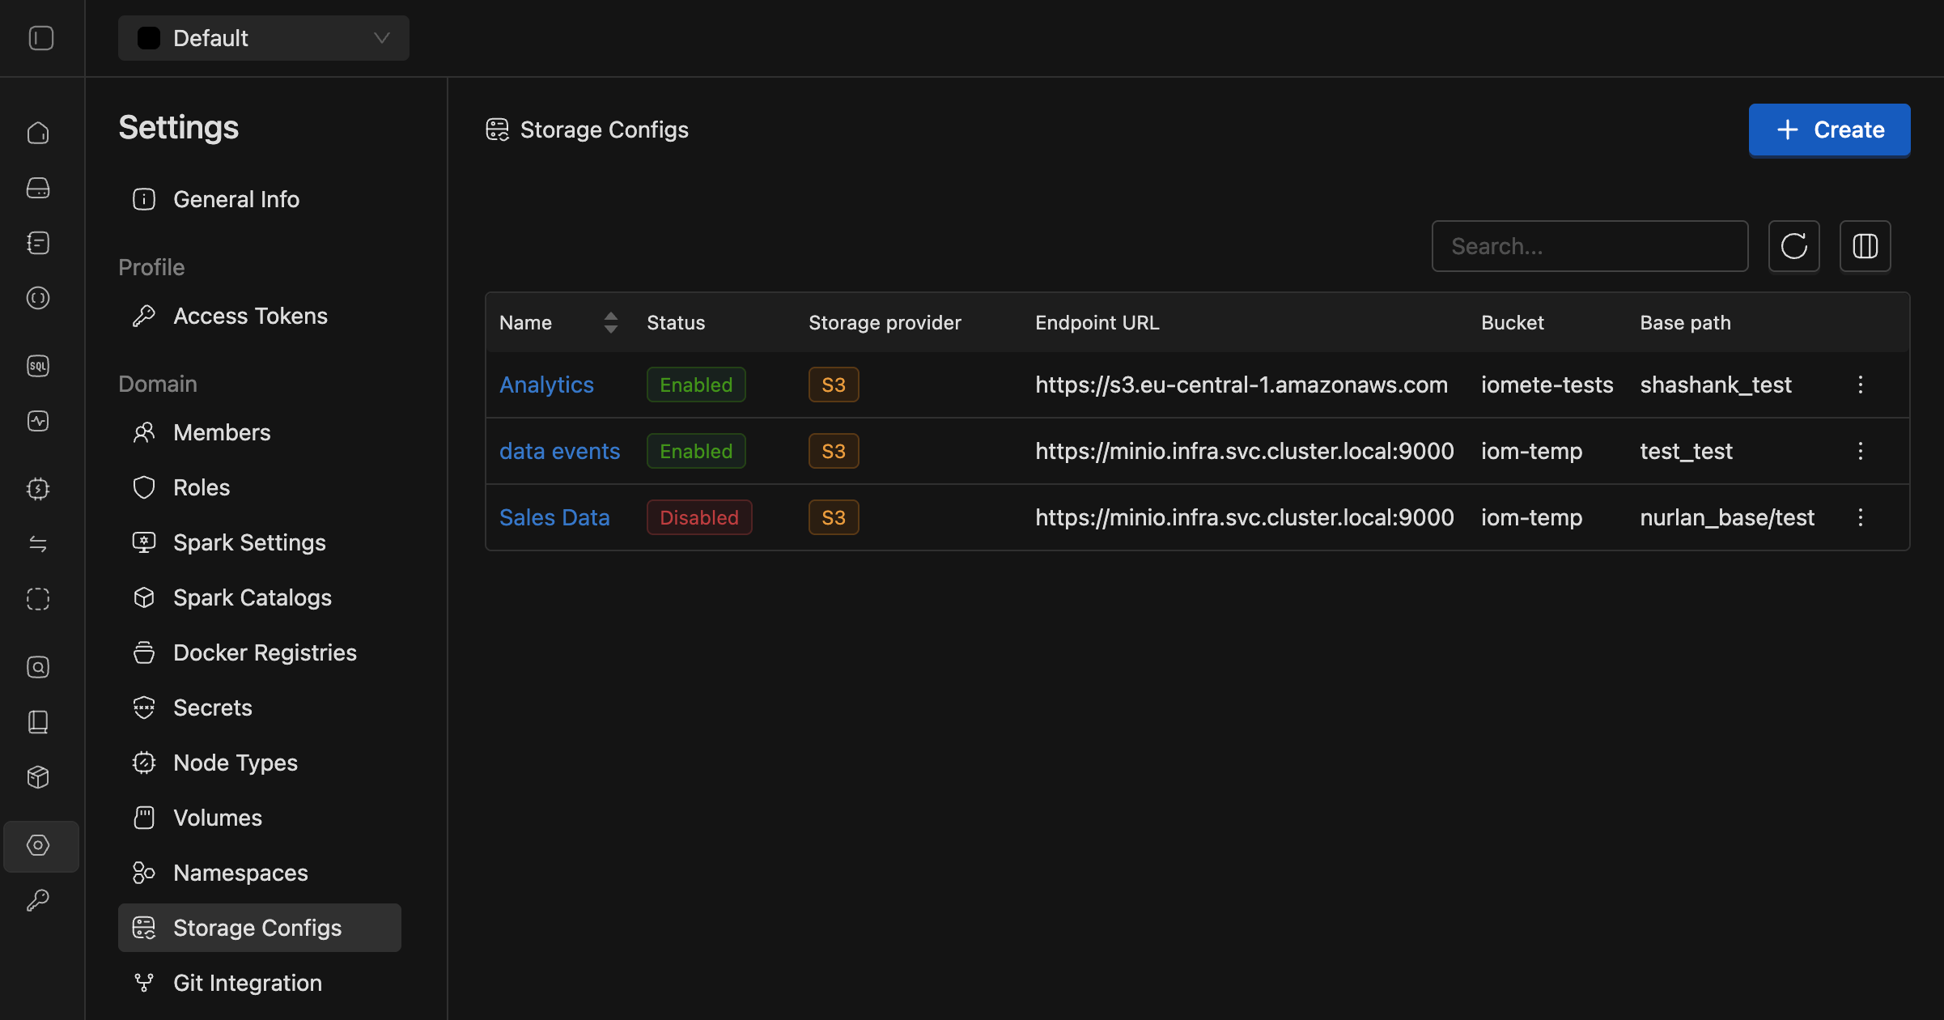Open the cube package icon in left rail
The image size is (1944, 1020).
[x=38, y=777]
